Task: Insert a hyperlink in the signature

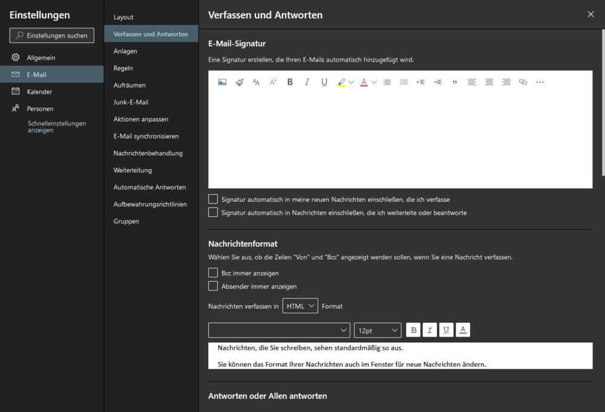Action: pos(523,82)
